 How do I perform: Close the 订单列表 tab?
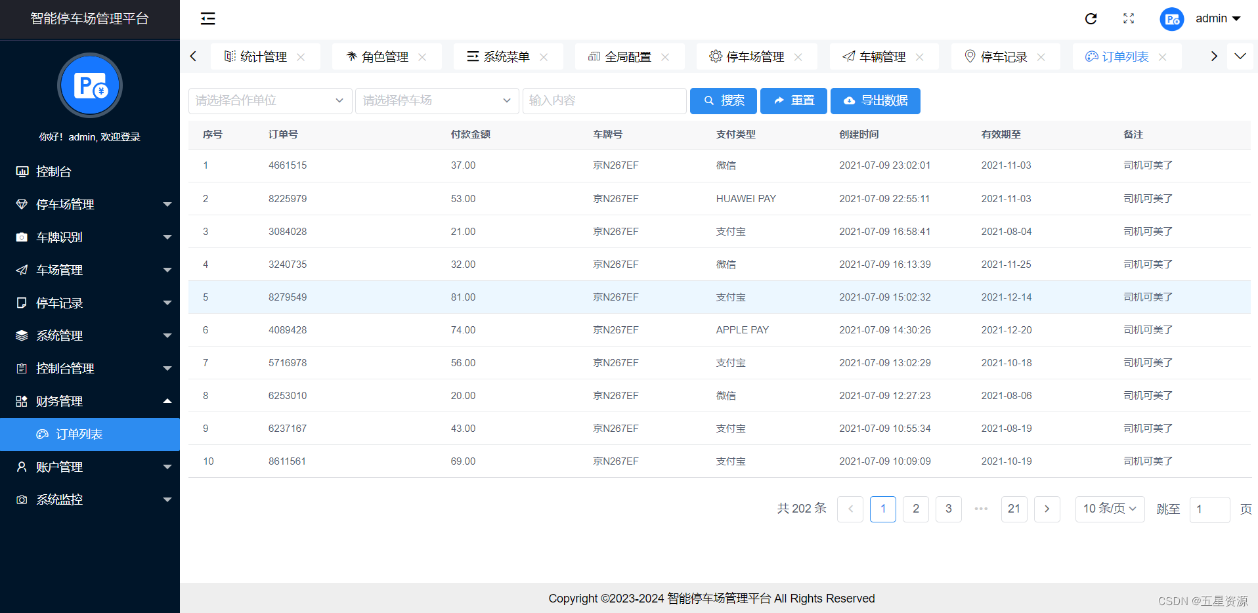click(1162, 57)
